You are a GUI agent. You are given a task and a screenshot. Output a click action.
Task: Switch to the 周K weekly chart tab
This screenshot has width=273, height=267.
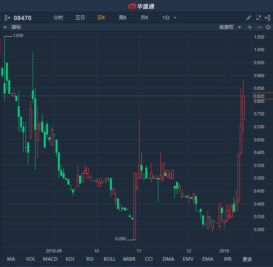click(x=123, y=18)
